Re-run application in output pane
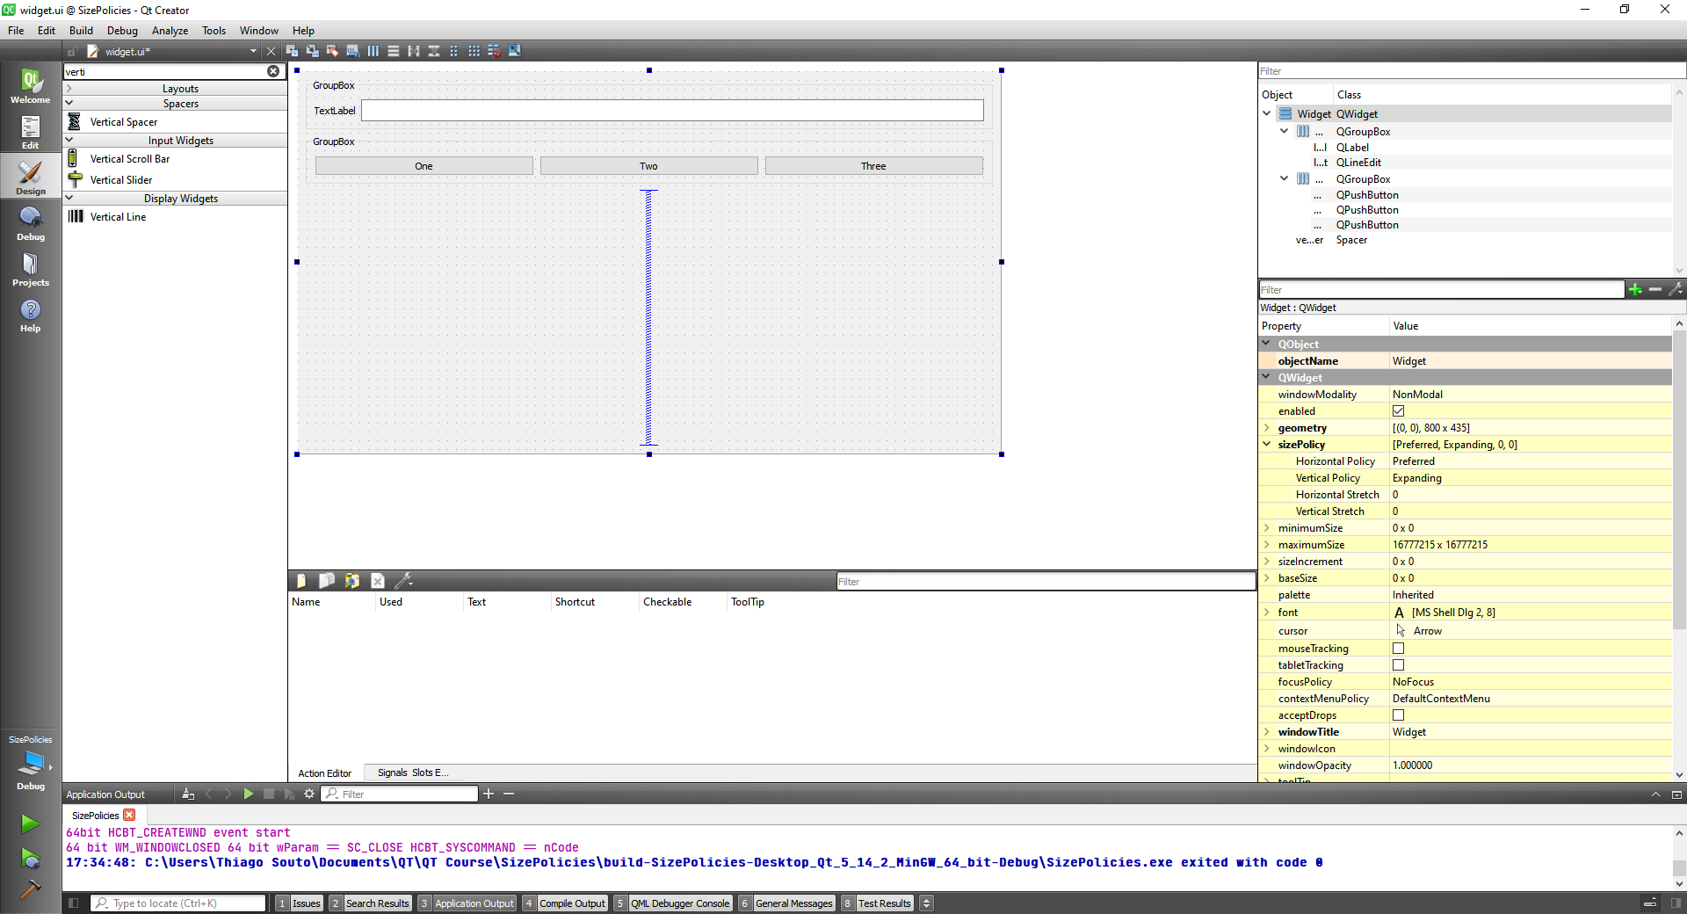Viewport: 1687px width, 914px height. click(x=249, y=794)
